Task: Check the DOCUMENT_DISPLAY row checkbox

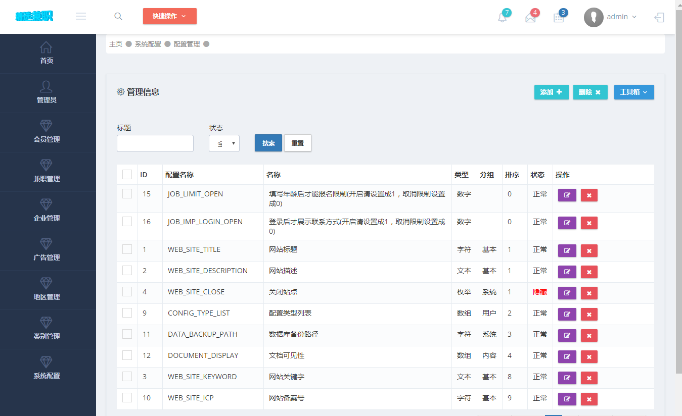Action: point(127,355)
